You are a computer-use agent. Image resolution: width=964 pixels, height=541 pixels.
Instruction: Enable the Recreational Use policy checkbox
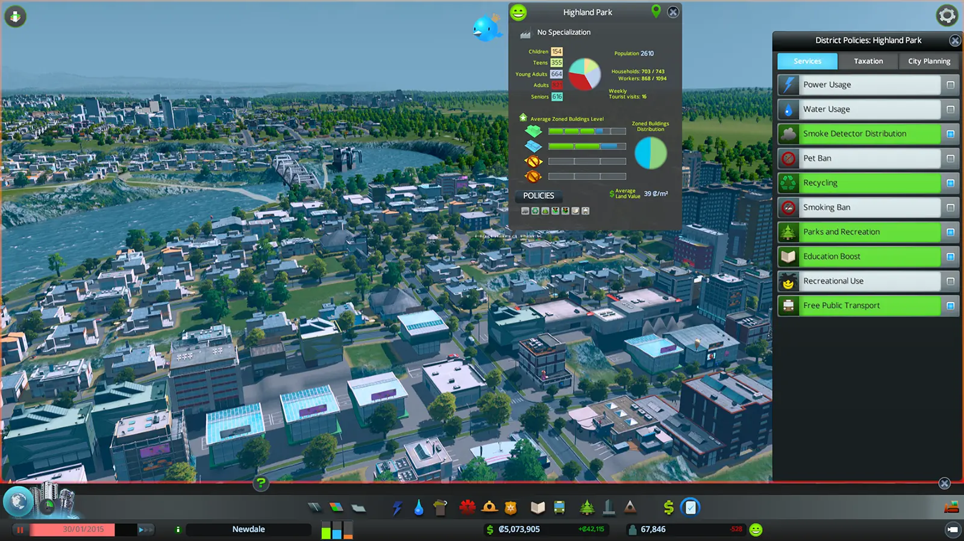[950, 281]
